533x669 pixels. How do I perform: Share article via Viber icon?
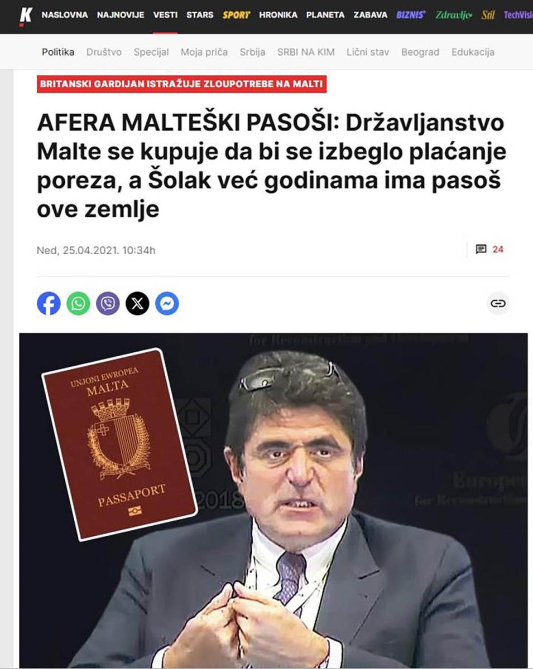click(x=108, y=304)
